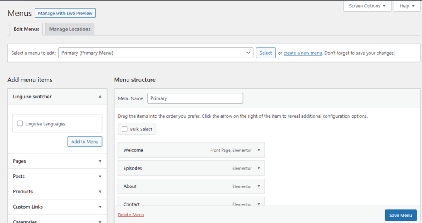Expand the Episodes menu item arrow
The image size is (422, 223).
[259, 168]
